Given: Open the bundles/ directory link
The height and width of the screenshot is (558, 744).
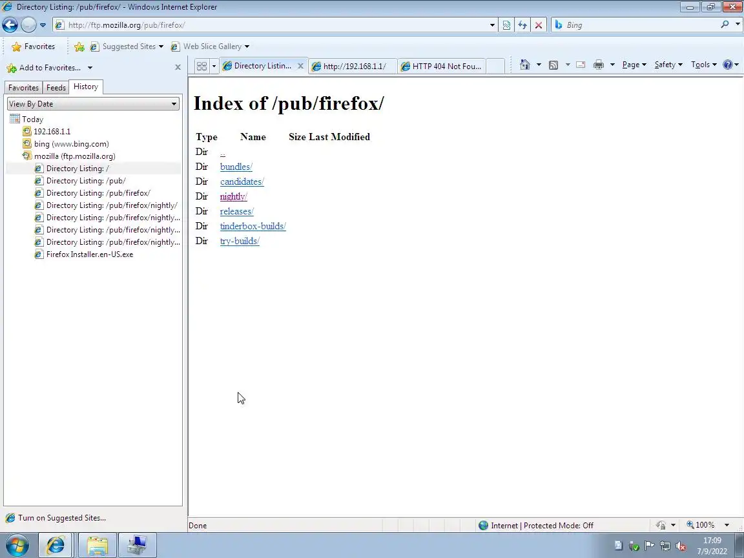Looking at the screenshot, I should tap(236, 167).
